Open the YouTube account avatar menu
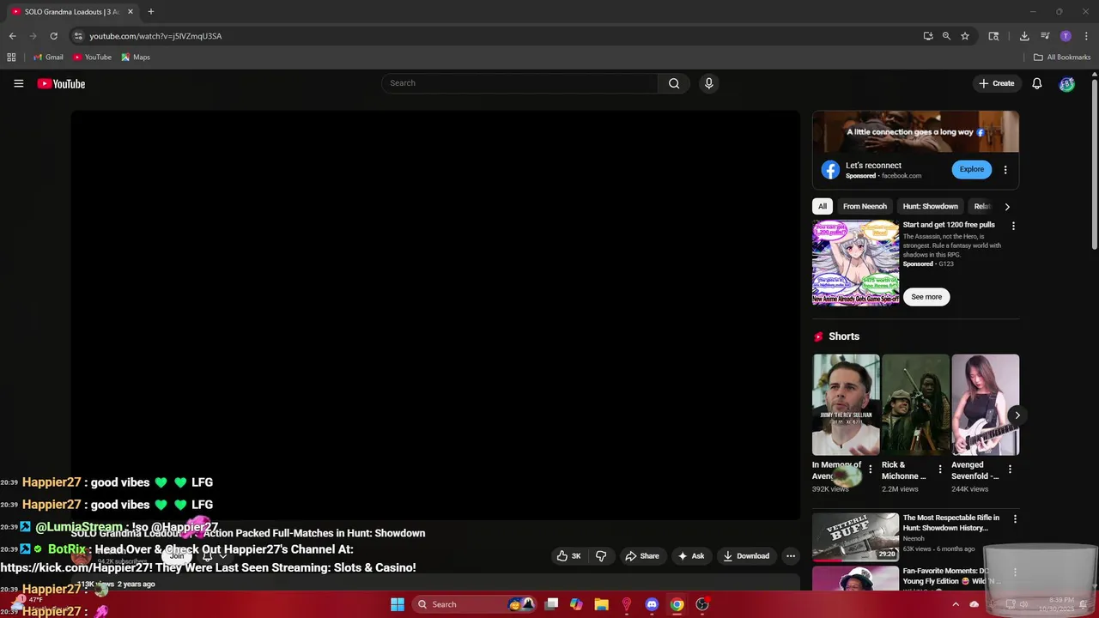 tap(1066, 83)
